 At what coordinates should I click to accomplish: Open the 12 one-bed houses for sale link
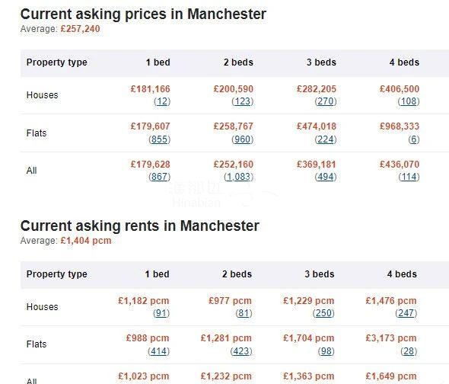162,101
